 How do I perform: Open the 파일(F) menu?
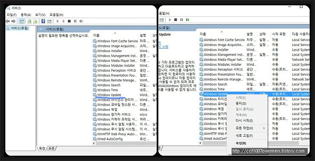coord(12,15)
